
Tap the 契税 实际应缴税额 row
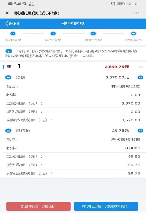[x=73, y=120]
